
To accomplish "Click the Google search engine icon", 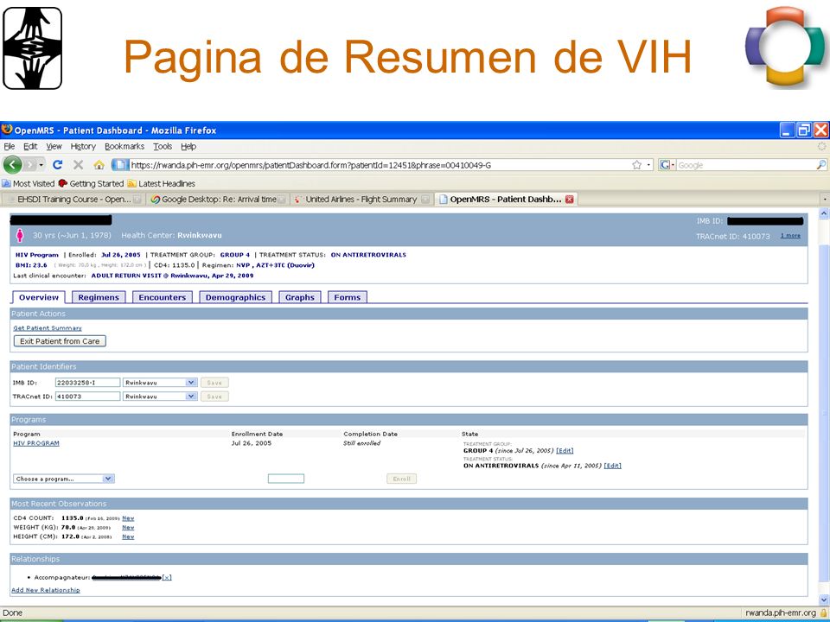I will [x=665, y=165].
